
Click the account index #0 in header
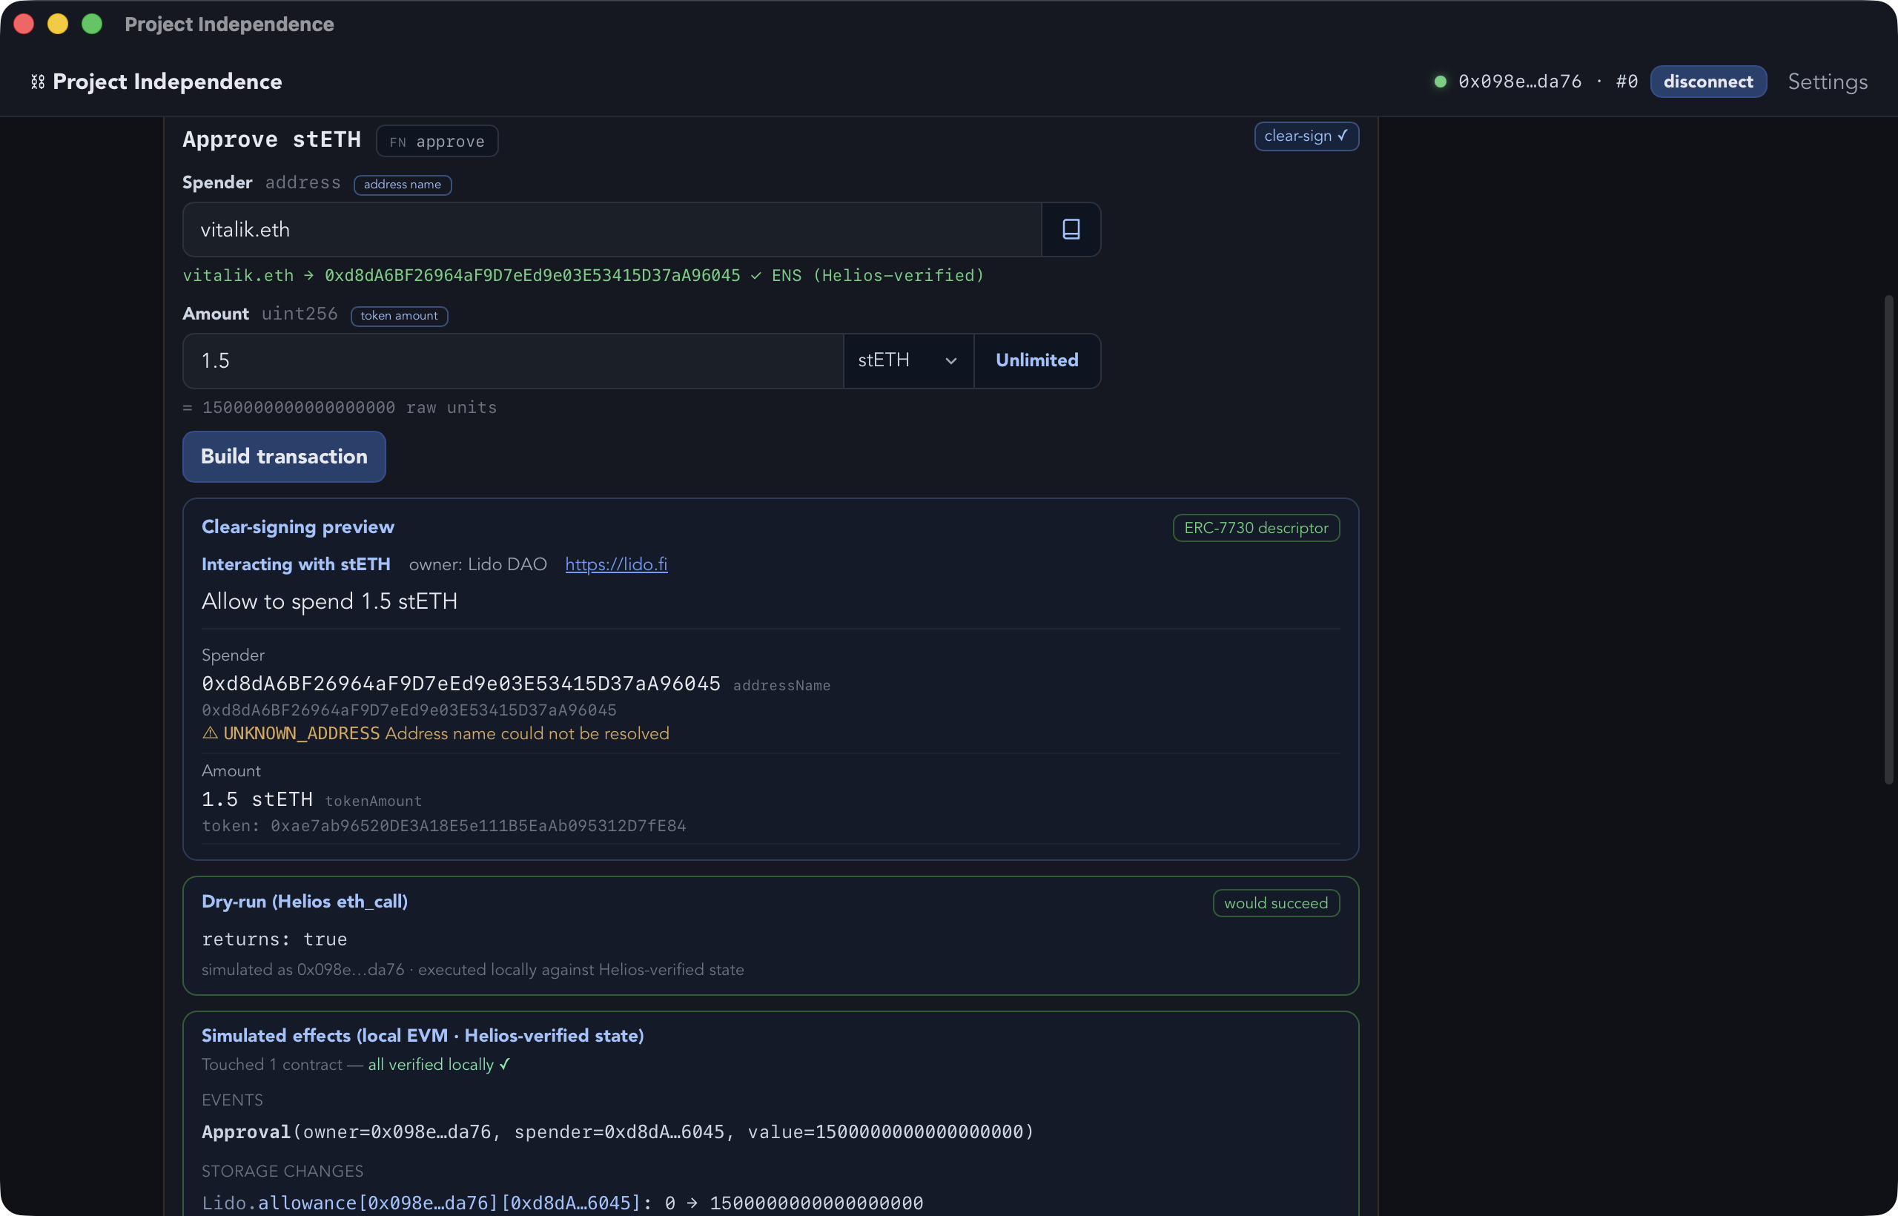pyautogui.click(x=1627, y=82)
